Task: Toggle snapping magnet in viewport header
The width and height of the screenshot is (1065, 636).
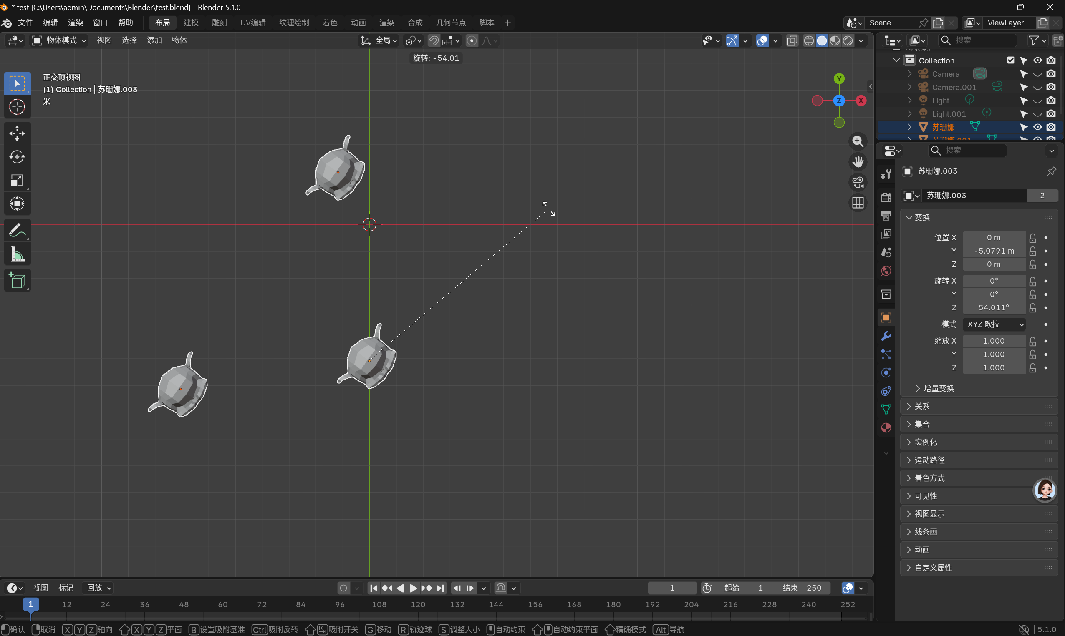Action: pyautogui.click(x=434, y=40)
